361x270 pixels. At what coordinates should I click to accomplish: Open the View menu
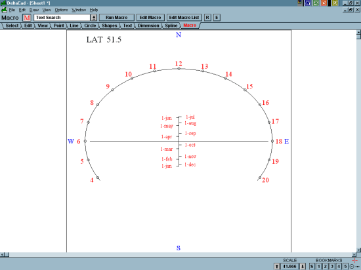click(x=47, y=10)
